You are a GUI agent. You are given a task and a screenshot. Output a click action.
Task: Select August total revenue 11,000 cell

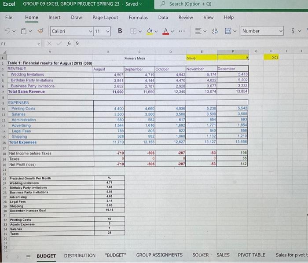109,92
